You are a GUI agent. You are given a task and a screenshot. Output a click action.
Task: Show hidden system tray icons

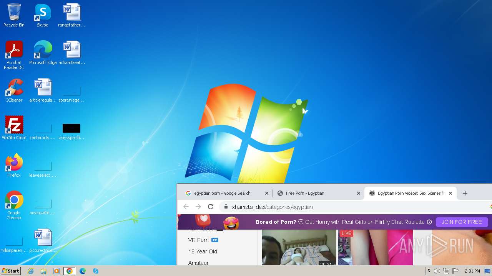(x=429, y=271)
